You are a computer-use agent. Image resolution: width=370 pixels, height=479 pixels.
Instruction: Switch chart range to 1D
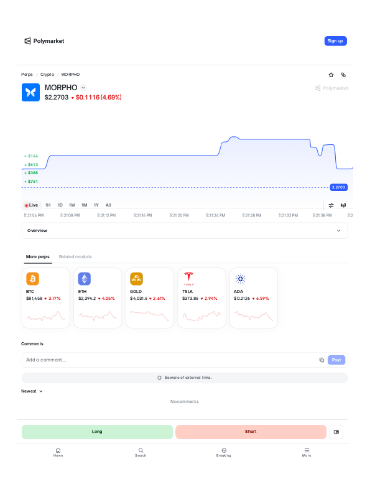pos(60,205)
